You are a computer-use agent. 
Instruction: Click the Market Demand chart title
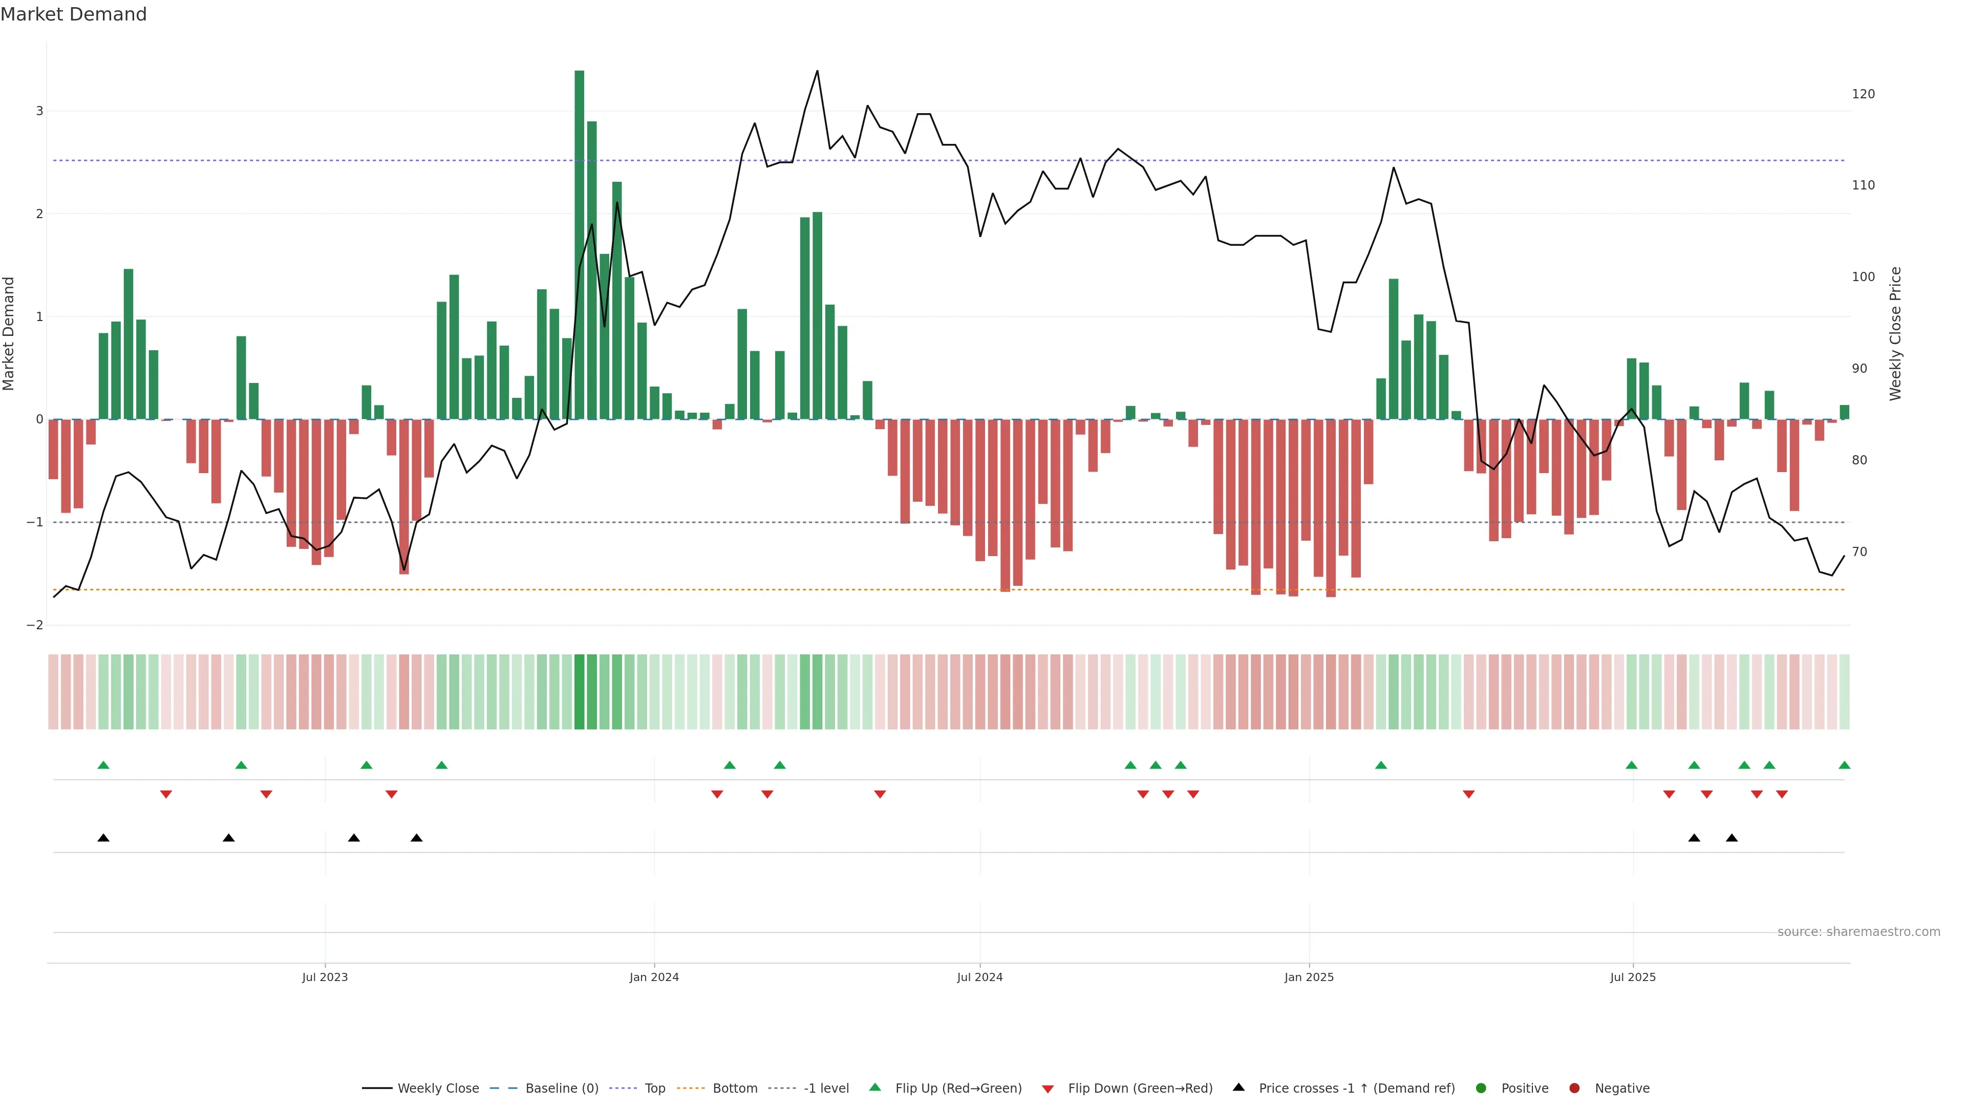point(73,14)
